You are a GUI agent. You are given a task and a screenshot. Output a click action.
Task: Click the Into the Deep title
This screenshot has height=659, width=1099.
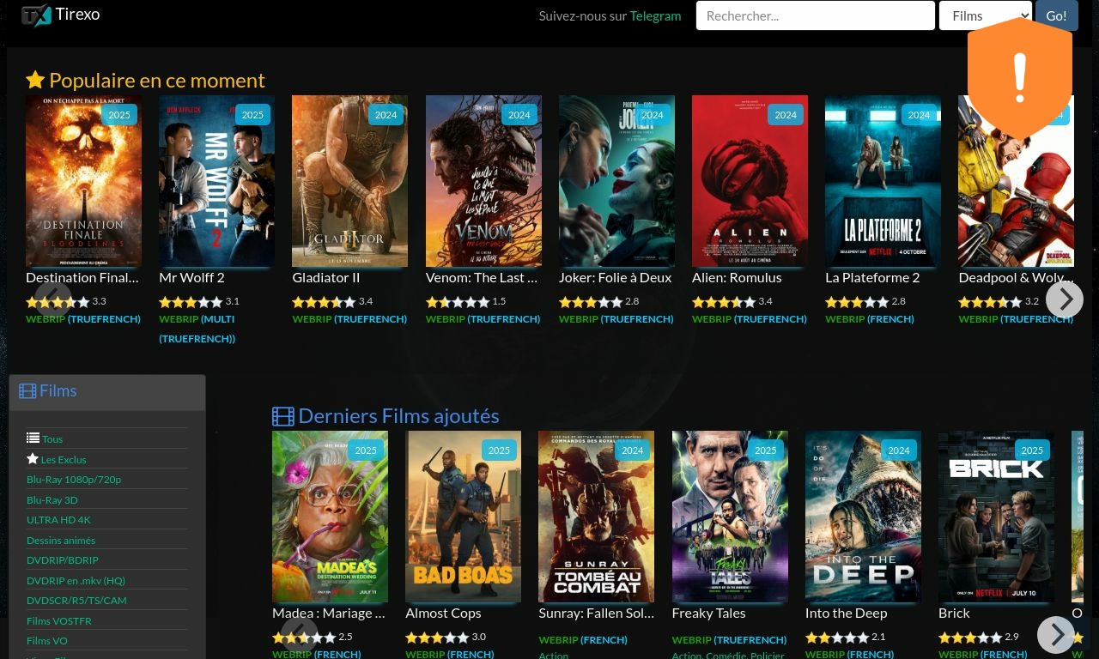pyautogui.click(x=846, y=613)
